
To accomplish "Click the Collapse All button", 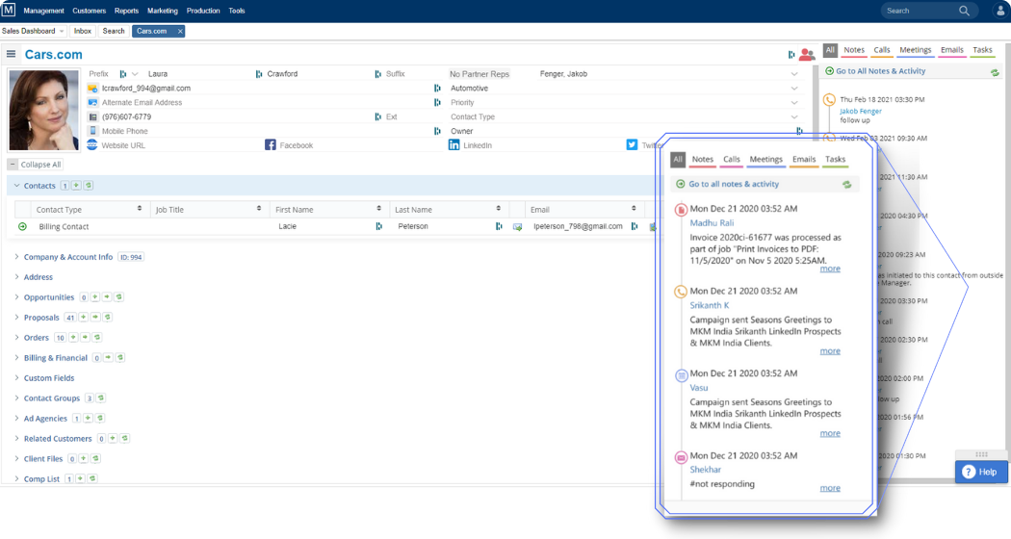I will (36, 165).
